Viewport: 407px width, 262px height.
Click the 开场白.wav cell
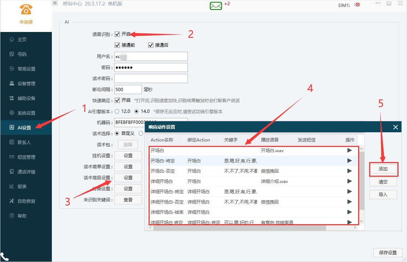point(272,150)
